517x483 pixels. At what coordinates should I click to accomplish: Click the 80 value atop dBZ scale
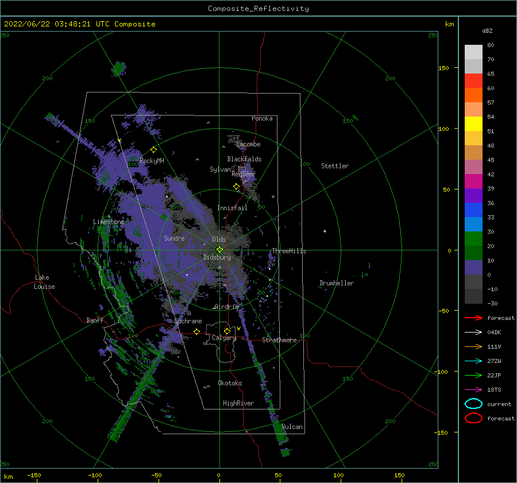click(x=491, y=45)
